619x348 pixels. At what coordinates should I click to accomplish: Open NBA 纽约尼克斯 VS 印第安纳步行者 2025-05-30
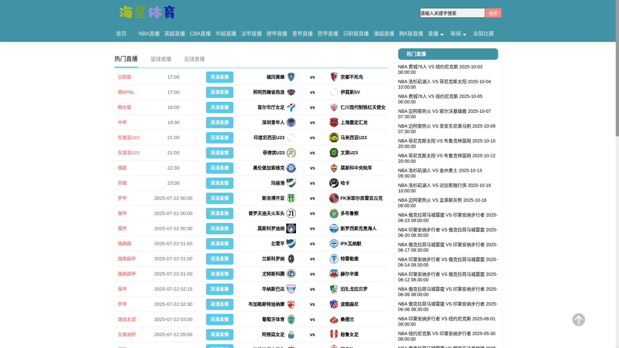pos(447,336)
